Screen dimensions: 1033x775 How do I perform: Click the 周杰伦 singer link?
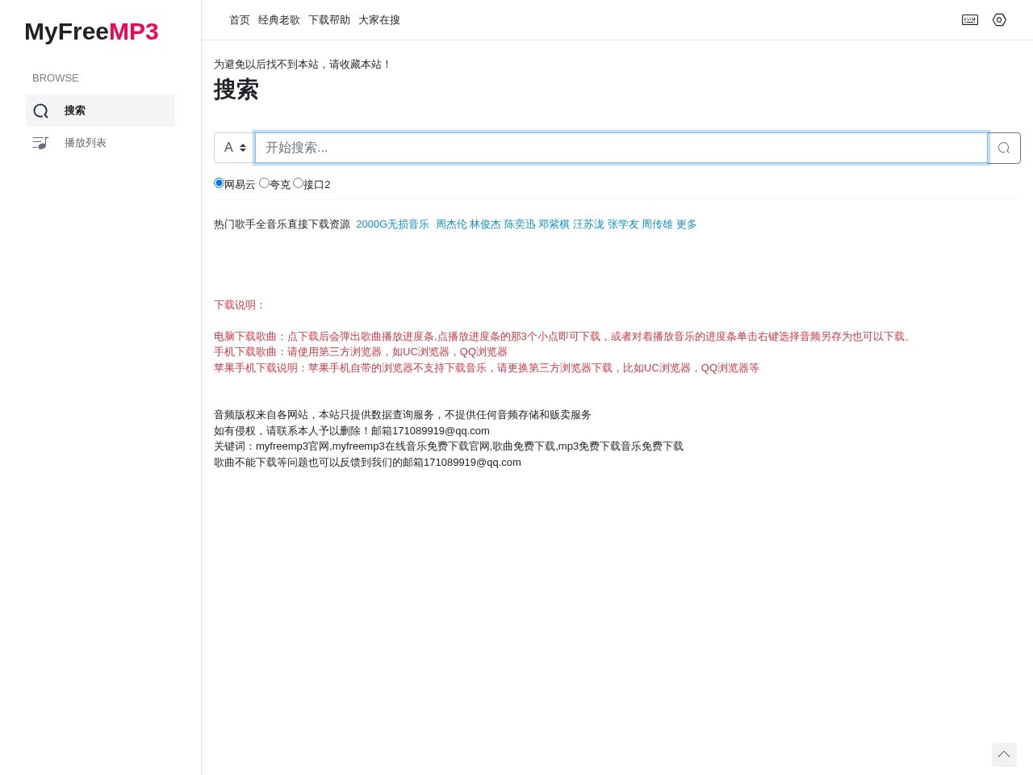451,224
